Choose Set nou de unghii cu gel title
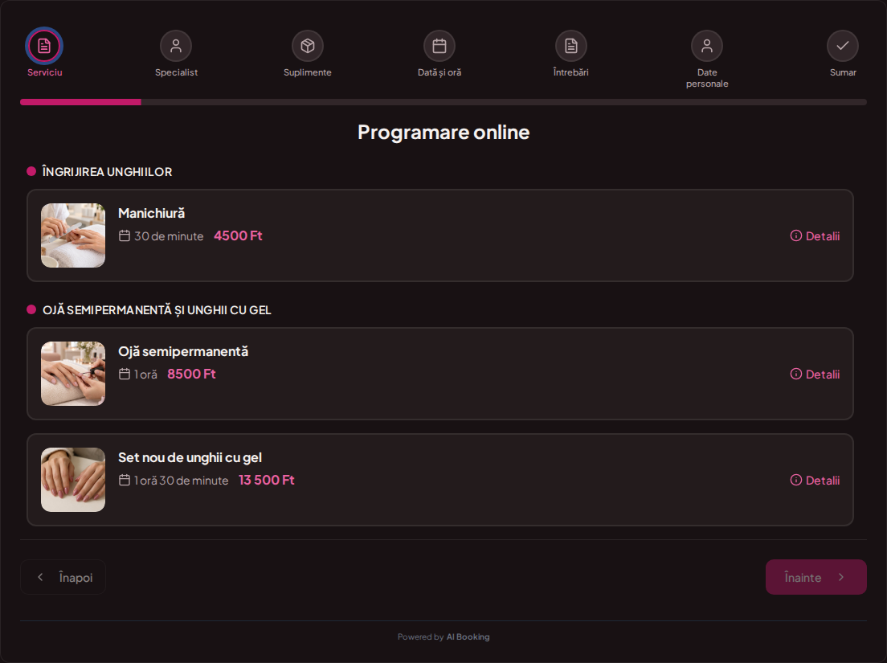This screenshot has height=663, width=887. 190,457
